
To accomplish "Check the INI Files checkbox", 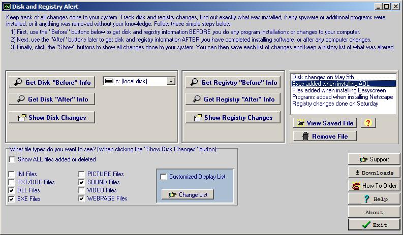I will (11, 174).
